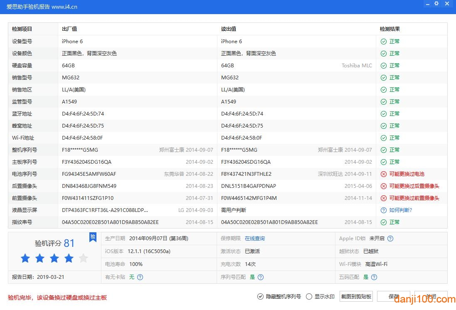Click the 关闭 button at bottom

431,297
